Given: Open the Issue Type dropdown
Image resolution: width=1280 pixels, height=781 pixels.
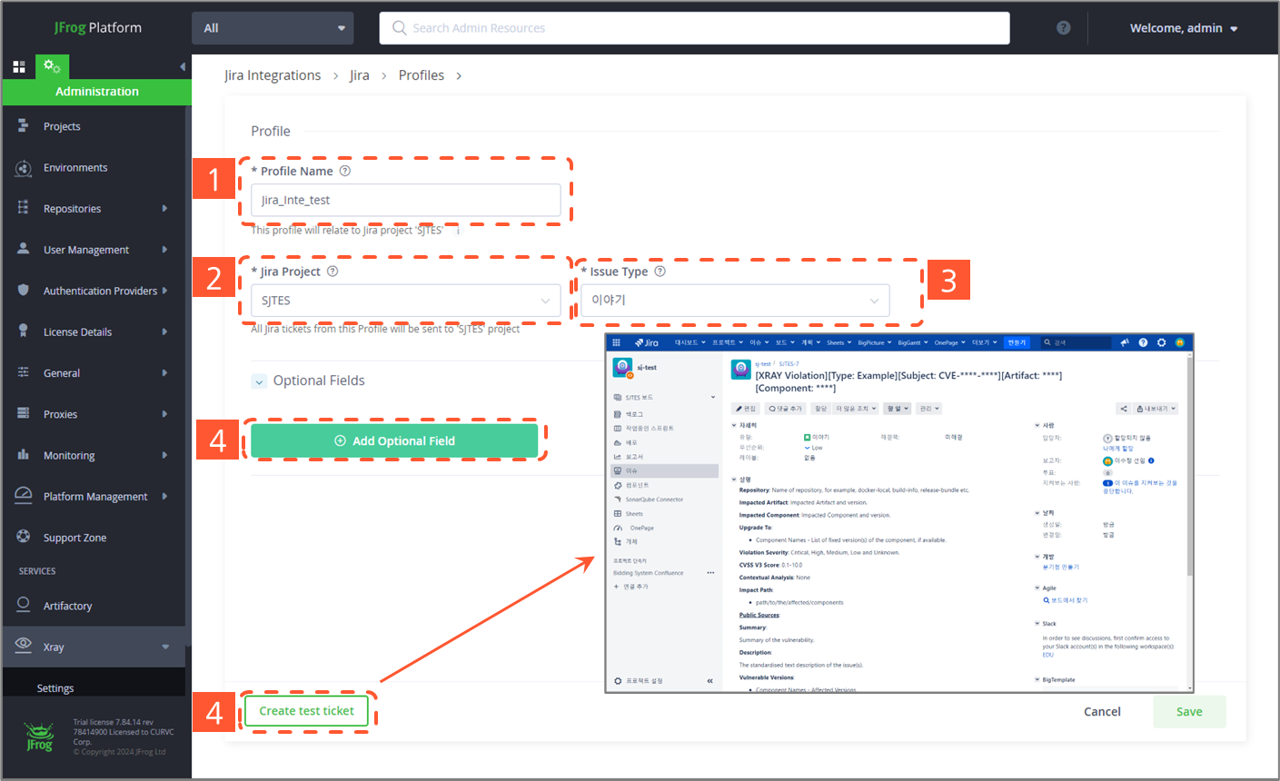Looking at the screenshot, I should coord(735,301).
